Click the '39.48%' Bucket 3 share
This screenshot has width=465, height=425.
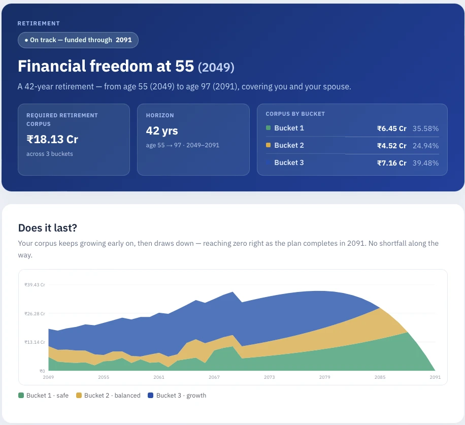(x=425, y=163)
